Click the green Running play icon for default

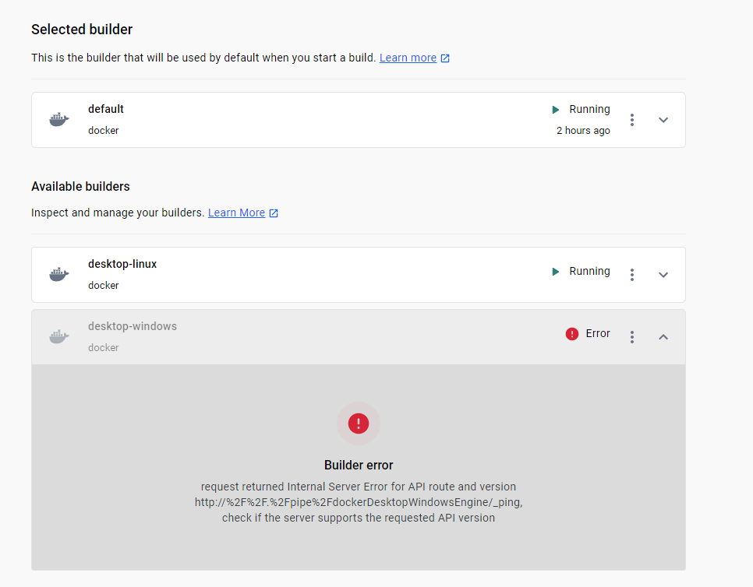coord(556,110)
